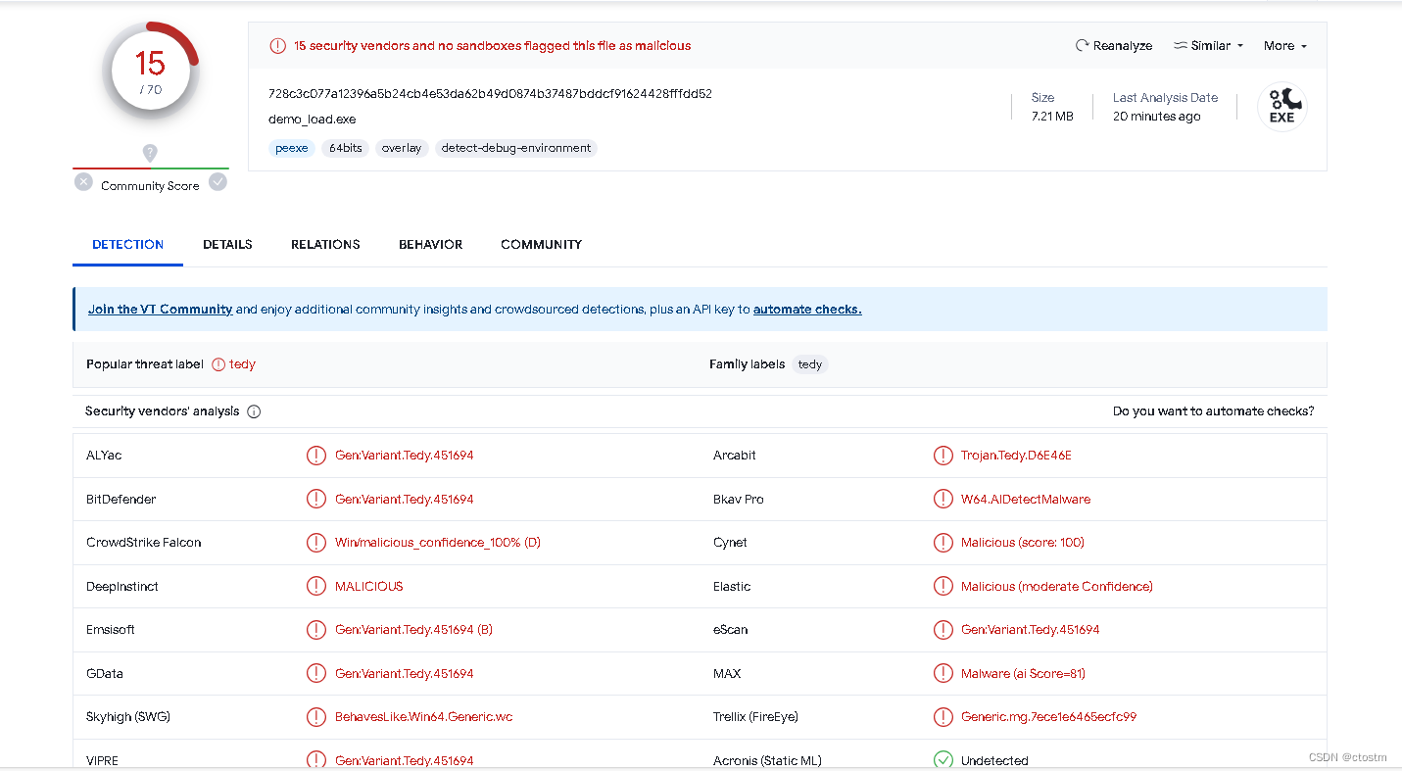Vote harmless with the checkmark community icon
1402x771 pixels.
point(218,182)
